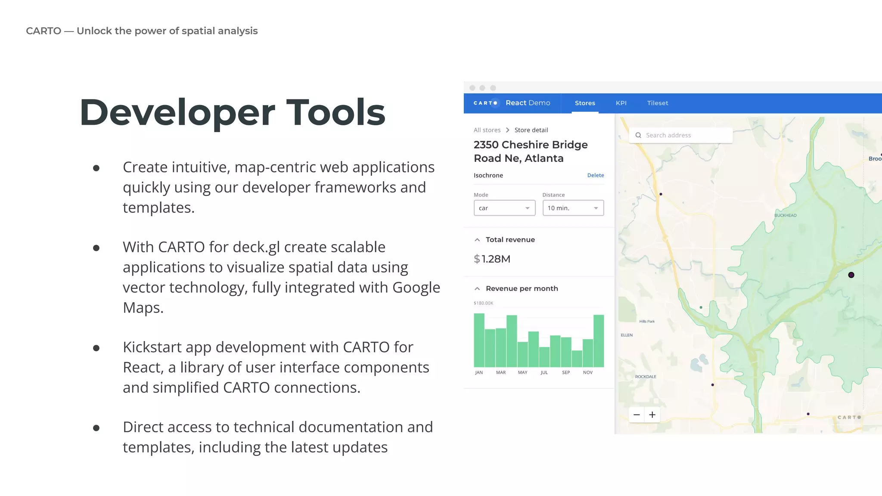The height and width of the screenshot is (496, 882).
Task: Click the NOV revenue bar in chart
Action: (x=588, y=353)
